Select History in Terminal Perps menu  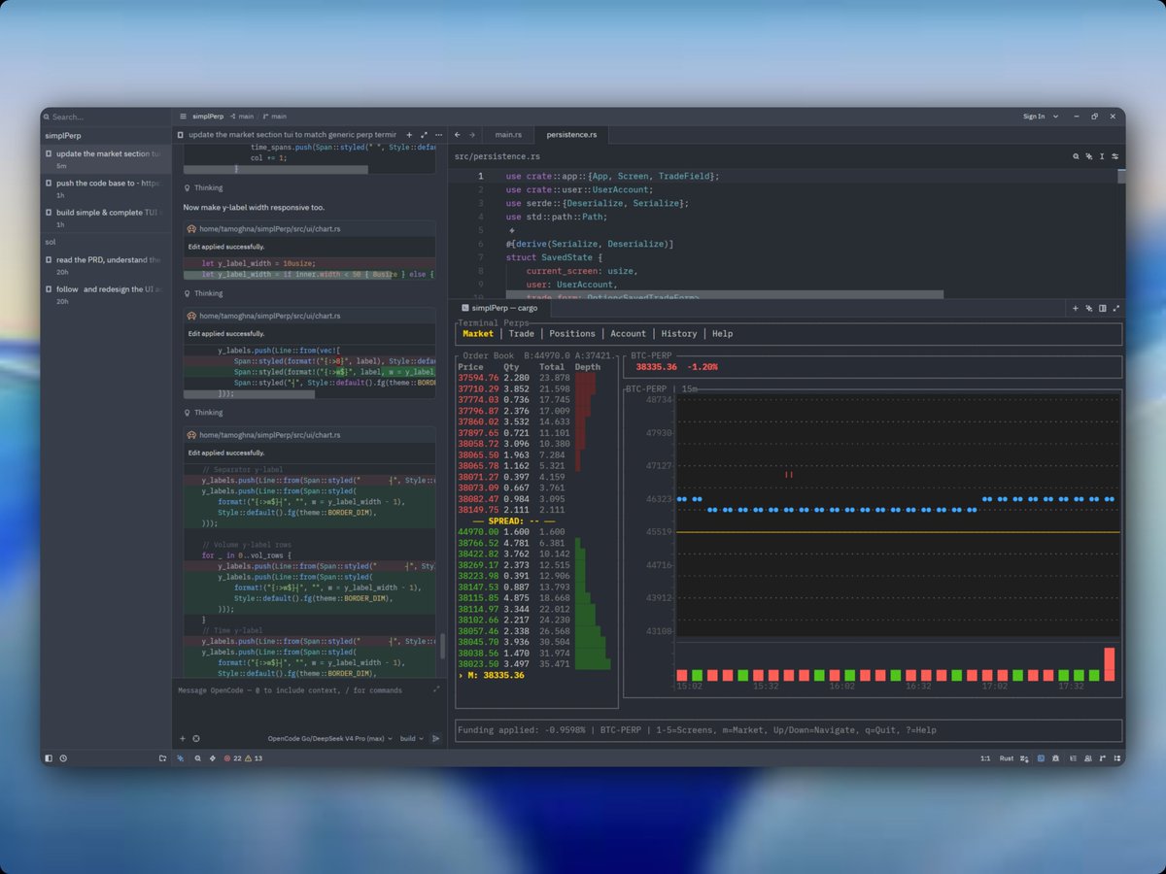point(679,333)
